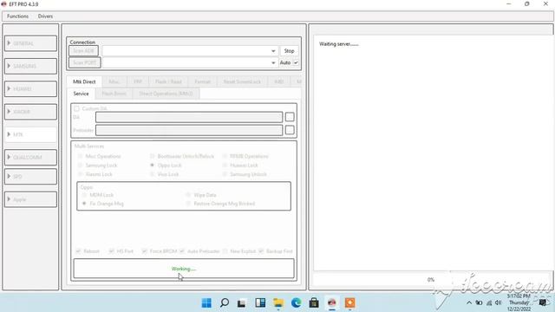Screen dimensions: 555x312
Task: Expand the Apple sidebar section
Action: tap(31, 199)
